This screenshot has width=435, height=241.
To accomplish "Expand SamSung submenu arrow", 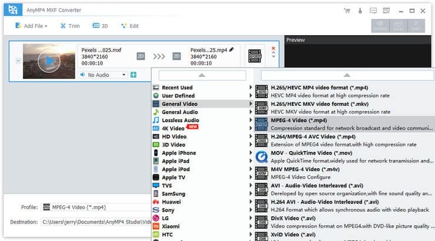I will click(250, 193).
